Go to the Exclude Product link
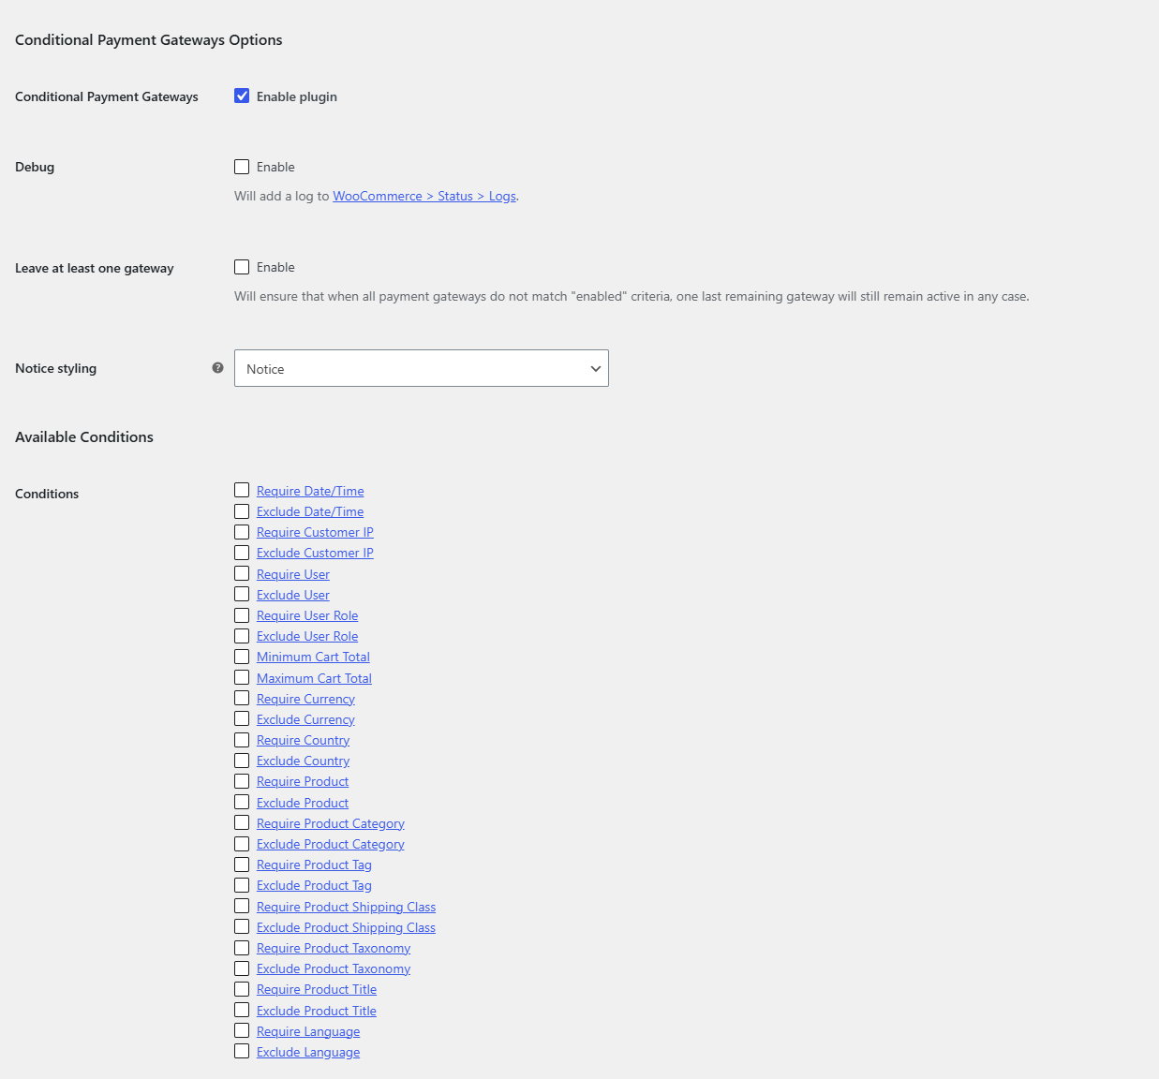This screenshot has width=1159, height=1079. pos(303,803)
